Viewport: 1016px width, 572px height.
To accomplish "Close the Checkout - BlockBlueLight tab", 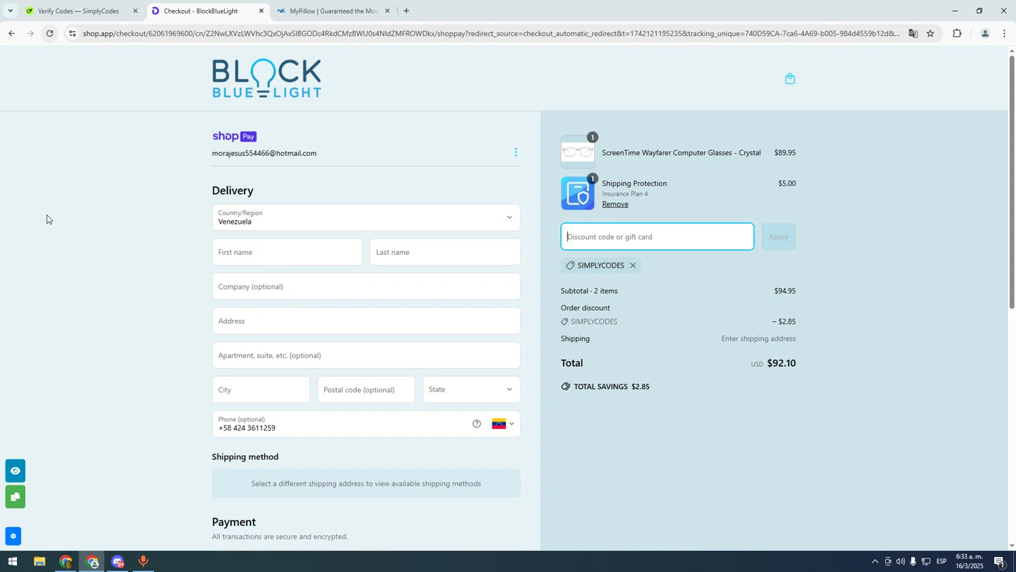I will [261, 11].
